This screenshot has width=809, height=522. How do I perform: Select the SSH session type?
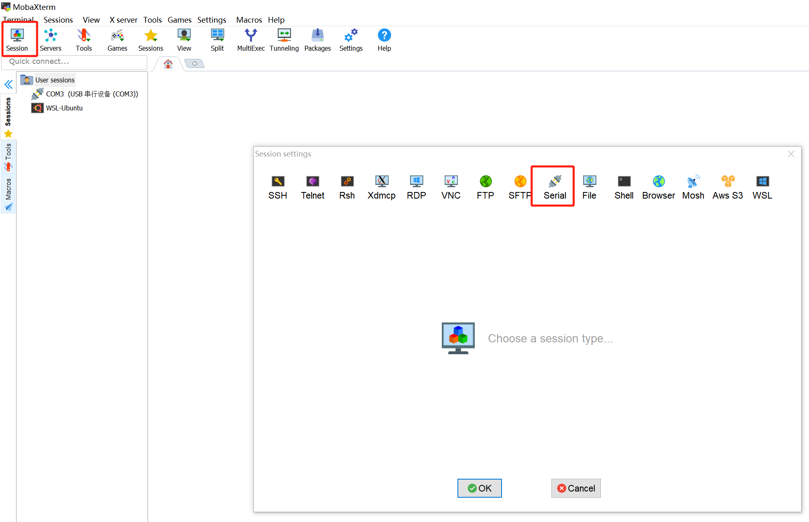tap(278, 187)
